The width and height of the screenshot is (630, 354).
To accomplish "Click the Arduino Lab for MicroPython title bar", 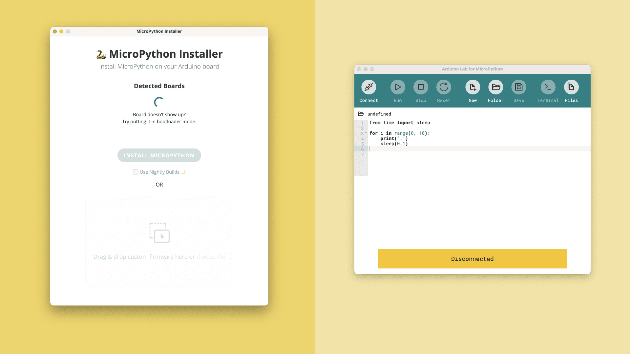I will [x=472, y=69].
